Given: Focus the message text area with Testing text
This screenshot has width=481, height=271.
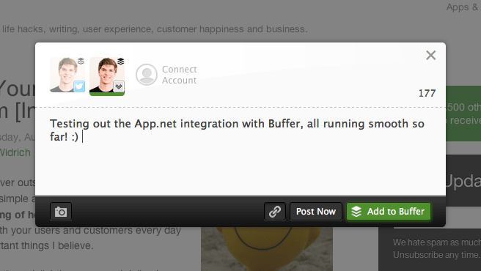Looking at the screenshot, I should [240, 152].
